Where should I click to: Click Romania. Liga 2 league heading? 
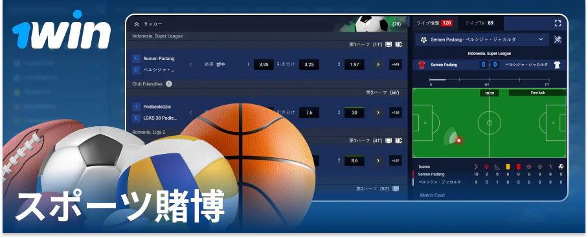tap(148, 132)
